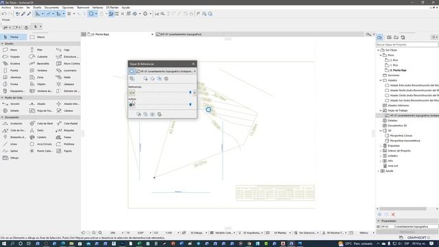The width and height of the screenshot is (439, 247).
Task: Expand the Esquemas node in navigator
Action: tap(381, 145)
